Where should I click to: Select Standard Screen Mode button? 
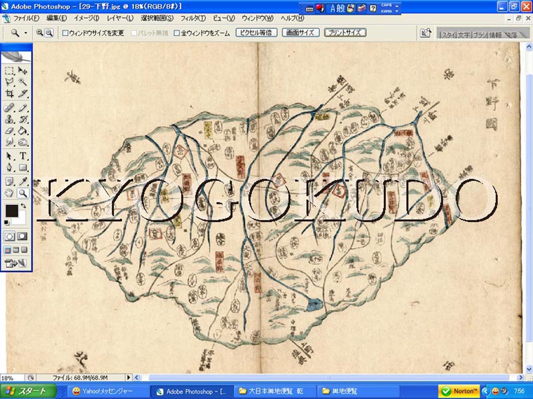[x=7, y=250]
